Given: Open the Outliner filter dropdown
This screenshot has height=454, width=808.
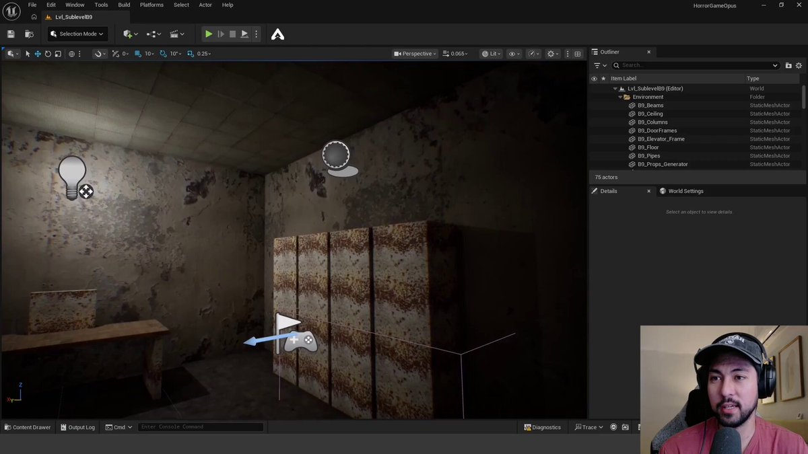Looking at the screenshot, I should click(x=600, y=65).
